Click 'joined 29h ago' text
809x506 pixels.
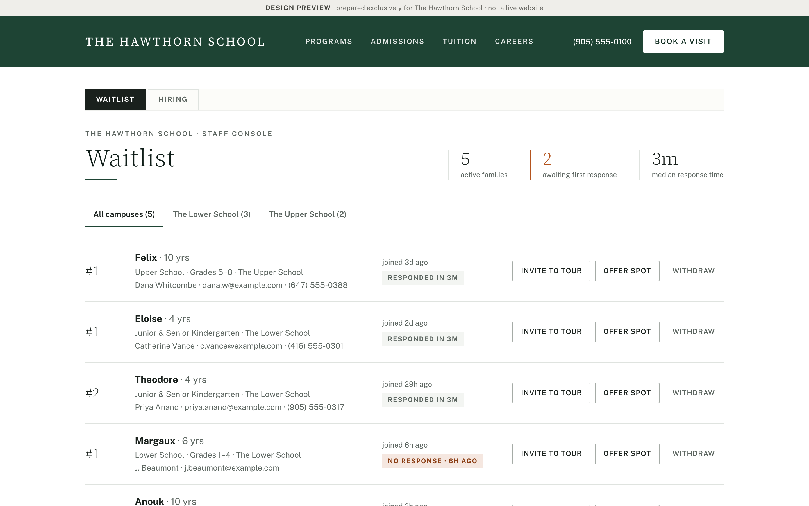(x=407, y=385)
